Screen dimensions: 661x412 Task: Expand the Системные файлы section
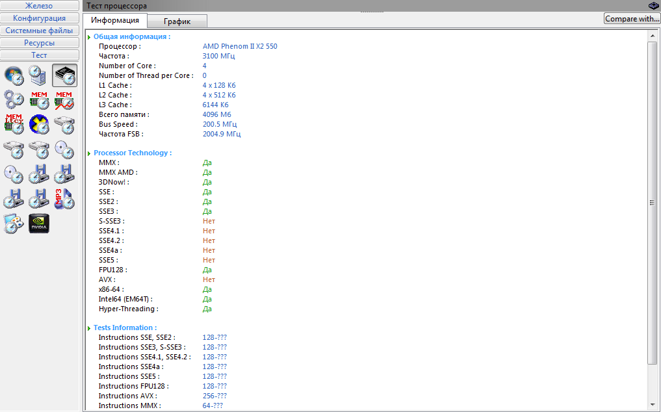click(39, 31)
